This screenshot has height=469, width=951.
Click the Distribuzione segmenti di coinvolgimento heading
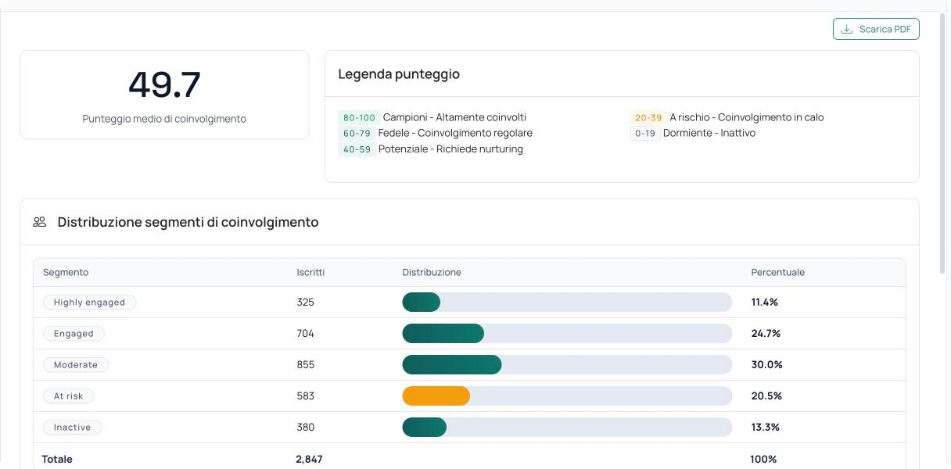pyautogui.click(x=188, y=222)
